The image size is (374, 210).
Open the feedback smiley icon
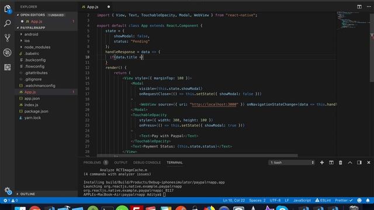coord(359,201)
